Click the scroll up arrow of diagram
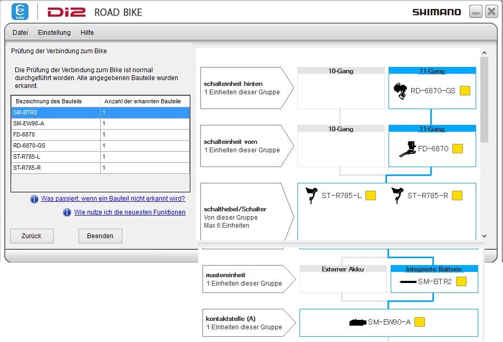Viewport: 503px width, 342px height. (x=485, y=53)
